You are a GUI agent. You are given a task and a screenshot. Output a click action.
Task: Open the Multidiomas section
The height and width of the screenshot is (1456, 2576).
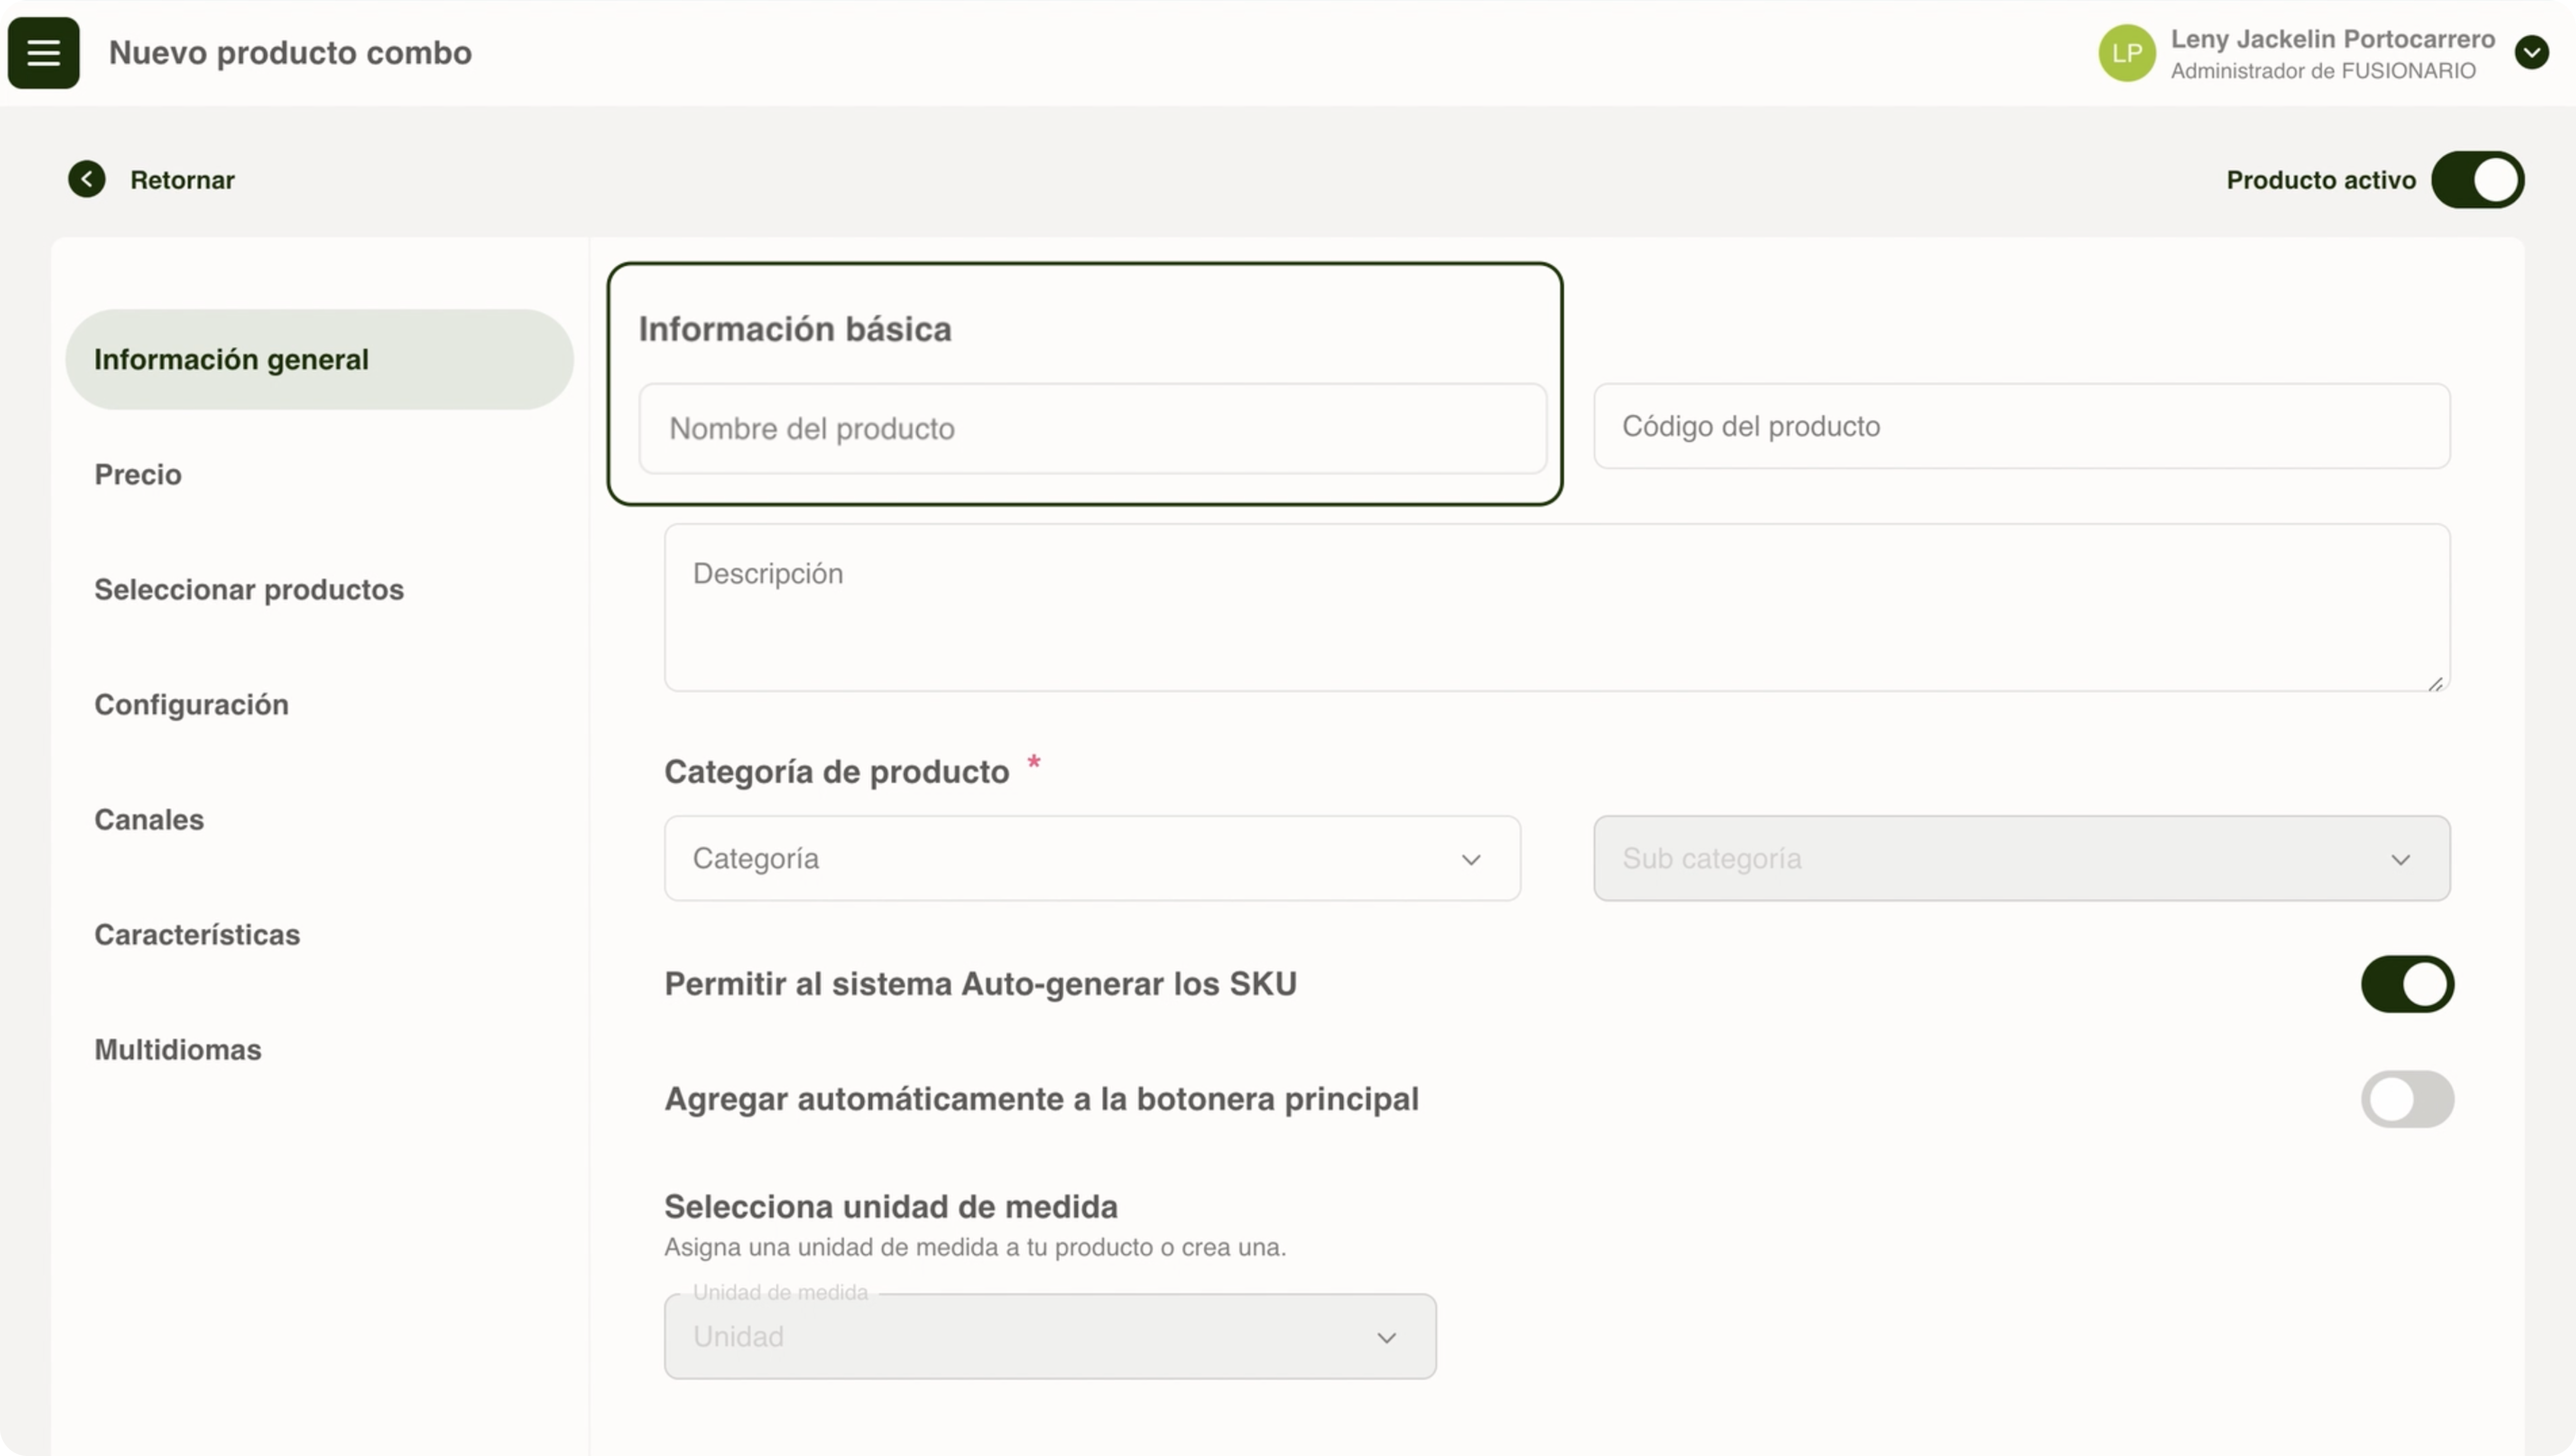(x=178, y=1049)
